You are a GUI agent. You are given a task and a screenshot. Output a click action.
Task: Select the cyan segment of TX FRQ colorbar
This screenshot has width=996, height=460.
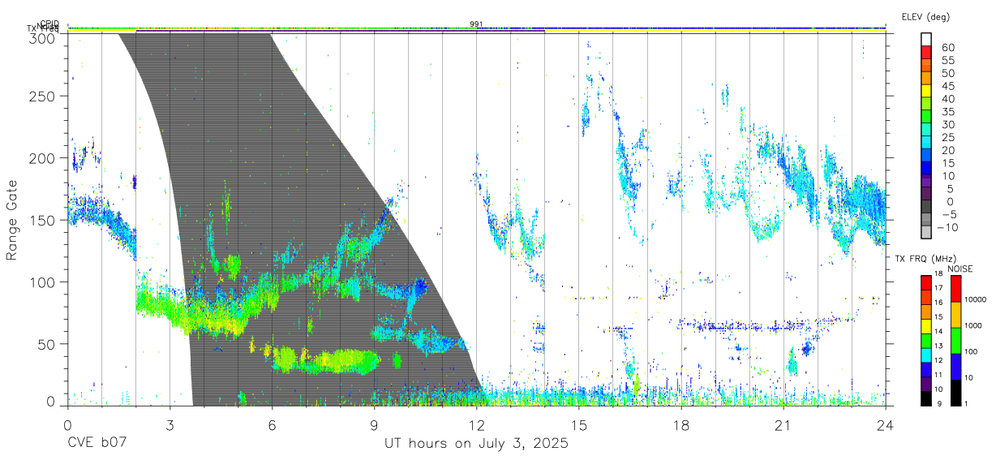coord(925,355)
